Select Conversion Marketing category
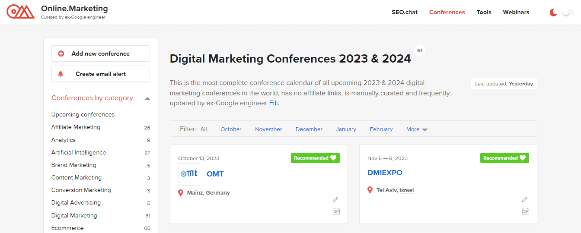Image resolution: width=581 pixels, height=233 pixels. pos(81,190)
